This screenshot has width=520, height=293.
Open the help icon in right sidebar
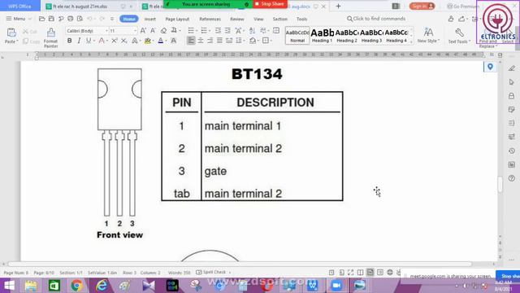(x=511, y=178)
